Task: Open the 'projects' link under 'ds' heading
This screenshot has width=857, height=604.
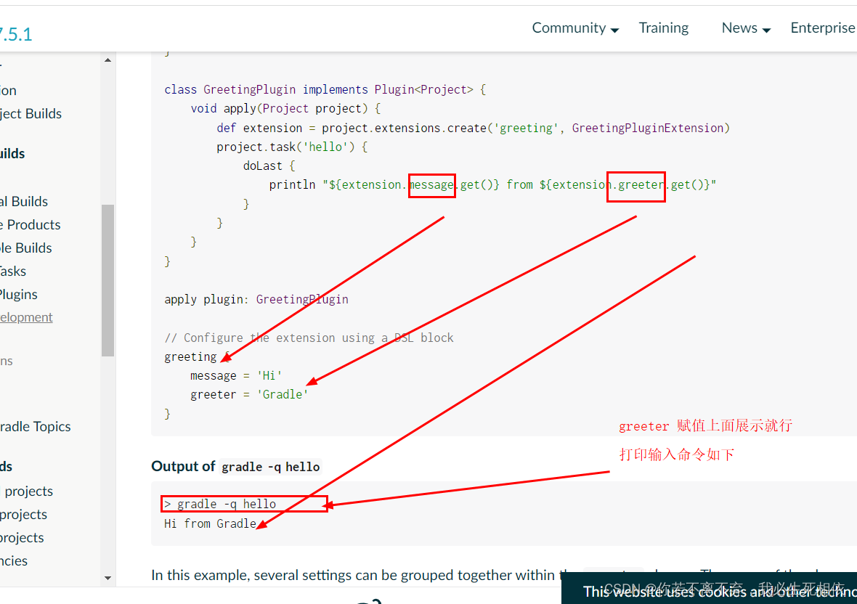Action: click(x=28, y=491)
